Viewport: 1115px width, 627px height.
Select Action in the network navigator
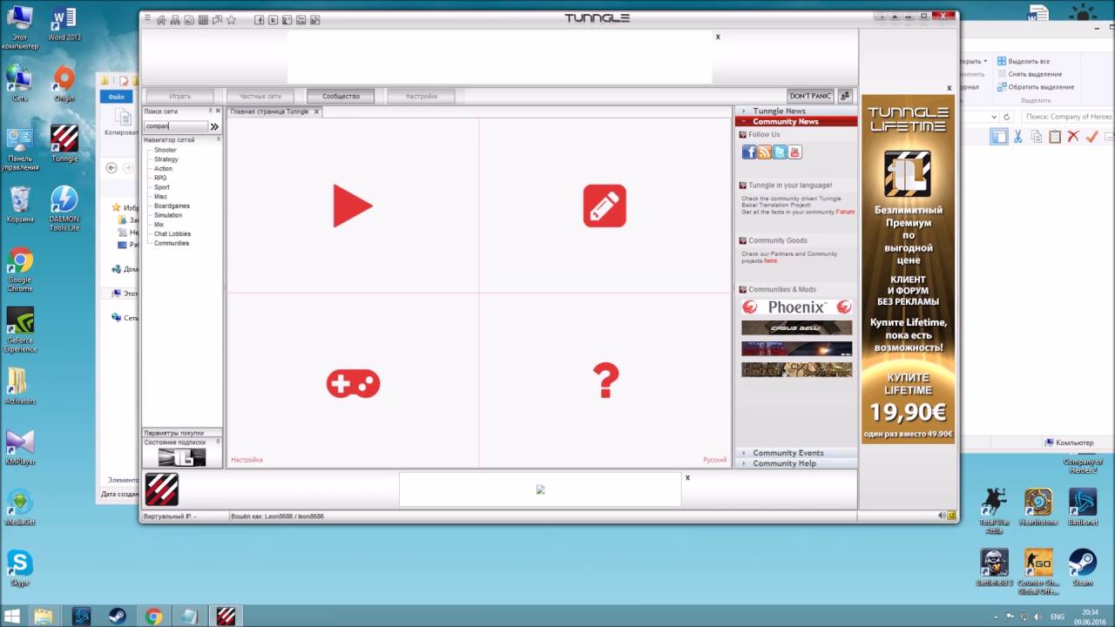[163, 169]
